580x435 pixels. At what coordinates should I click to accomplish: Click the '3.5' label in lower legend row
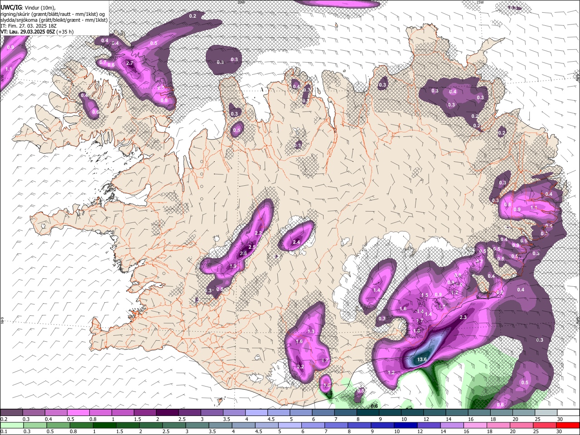(212, 431)
